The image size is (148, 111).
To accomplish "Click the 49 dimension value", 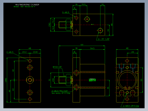I will [x=9, y=91].
